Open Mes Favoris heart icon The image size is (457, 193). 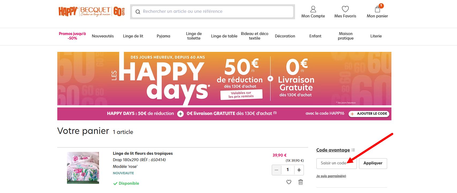tap(345, 9)
